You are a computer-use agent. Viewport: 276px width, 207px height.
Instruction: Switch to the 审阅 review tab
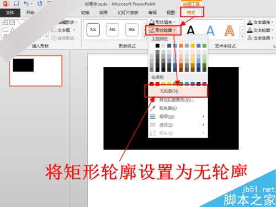click(x=152, y=13)
